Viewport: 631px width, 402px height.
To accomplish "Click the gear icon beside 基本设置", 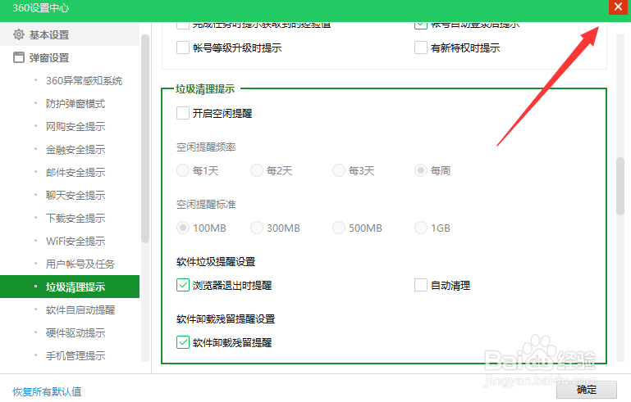I will 19,34.
